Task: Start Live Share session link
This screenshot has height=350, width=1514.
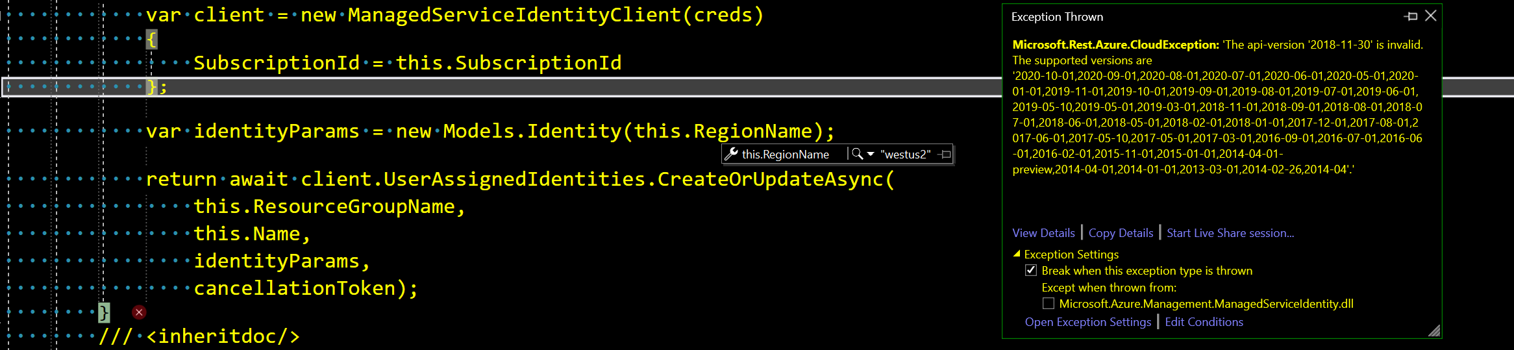Action: coord(1230,232)
